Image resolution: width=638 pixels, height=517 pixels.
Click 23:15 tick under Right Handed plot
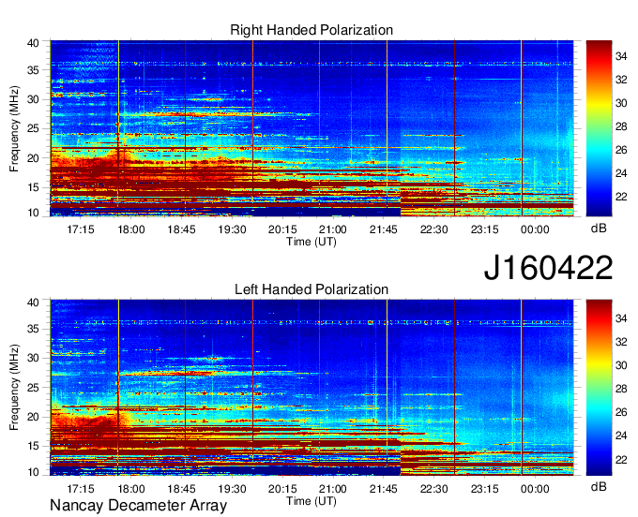point(484,229)
